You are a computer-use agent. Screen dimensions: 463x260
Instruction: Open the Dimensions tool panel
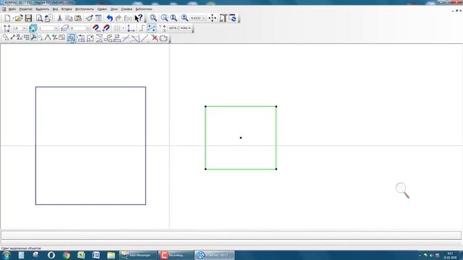click(12, 38)
